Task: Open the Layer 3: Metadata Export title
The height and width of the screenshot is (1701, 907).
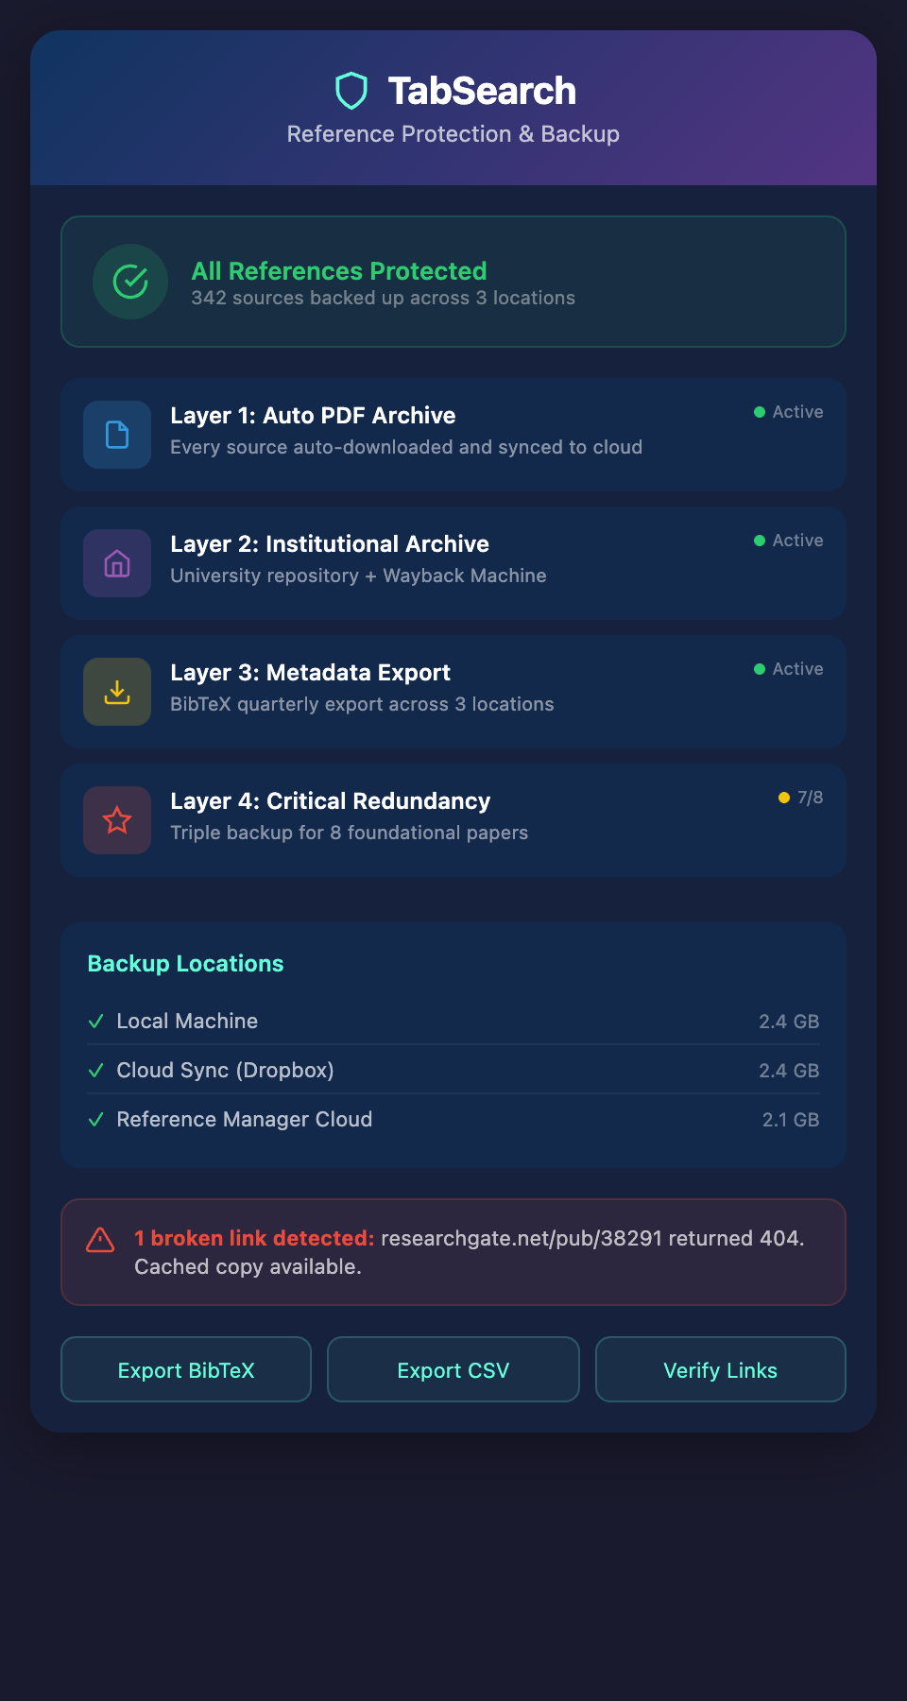Action: [310, 673]
